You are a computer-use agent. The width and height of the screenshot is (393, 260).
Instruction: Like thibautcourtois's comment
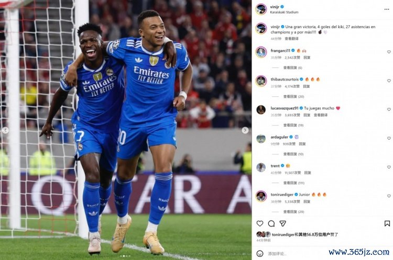tap(389, 81)
